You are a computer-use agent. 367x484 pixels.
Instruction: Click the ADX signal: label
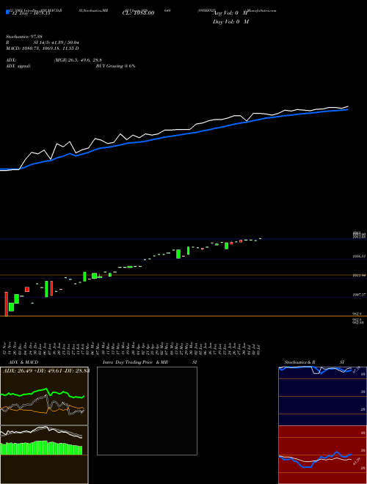[x=18, y=66]
